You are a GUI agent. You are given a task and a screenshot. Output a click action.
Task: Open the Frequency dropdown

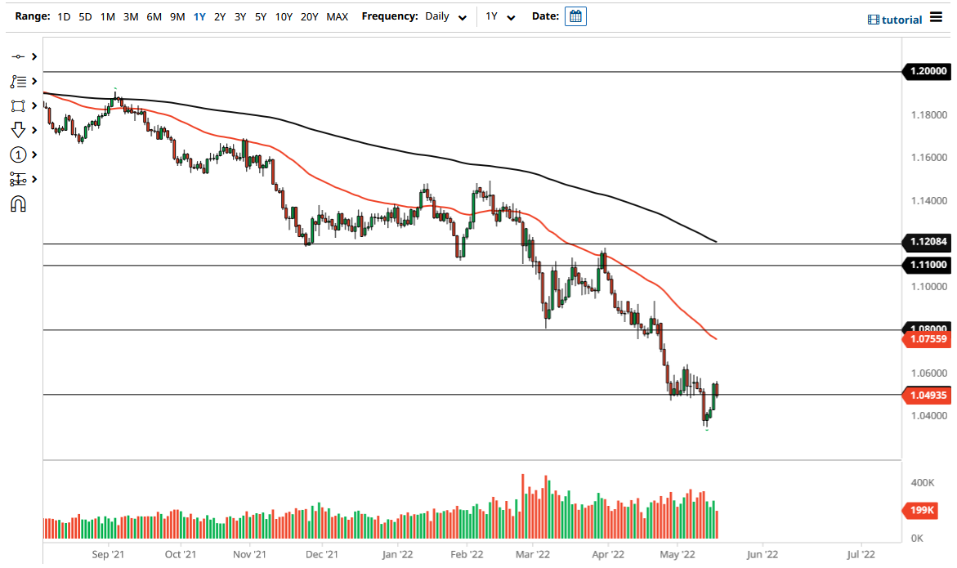445,16
